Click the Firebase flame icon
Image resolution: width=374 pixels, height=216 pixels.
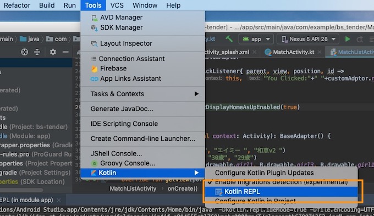click(x=95, y=69)
